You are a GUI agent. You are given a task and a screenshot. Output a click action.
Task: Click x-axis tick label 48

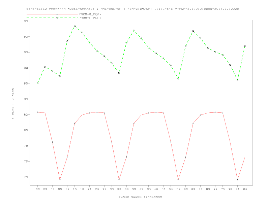[x=156, y=189]
